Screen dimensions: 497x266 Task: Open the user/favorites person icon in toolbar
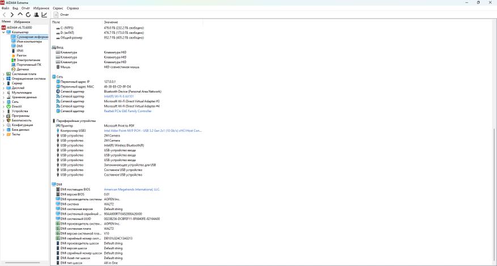[x=36, y=15]
